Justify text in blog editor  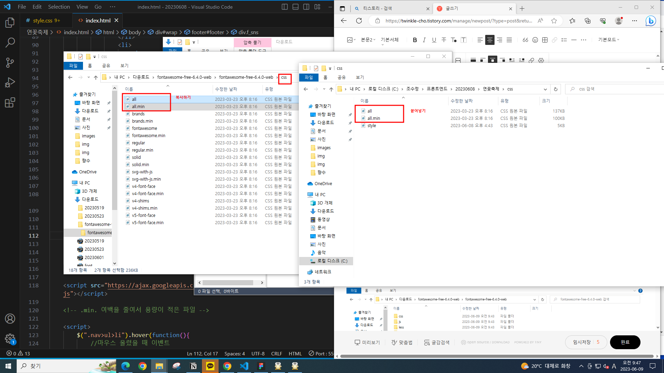(x=509, y=40)
